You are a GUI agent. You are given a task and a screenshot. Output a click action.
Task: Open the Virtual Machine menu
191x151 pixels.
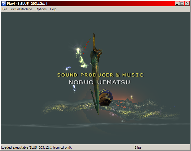(21, 9)
